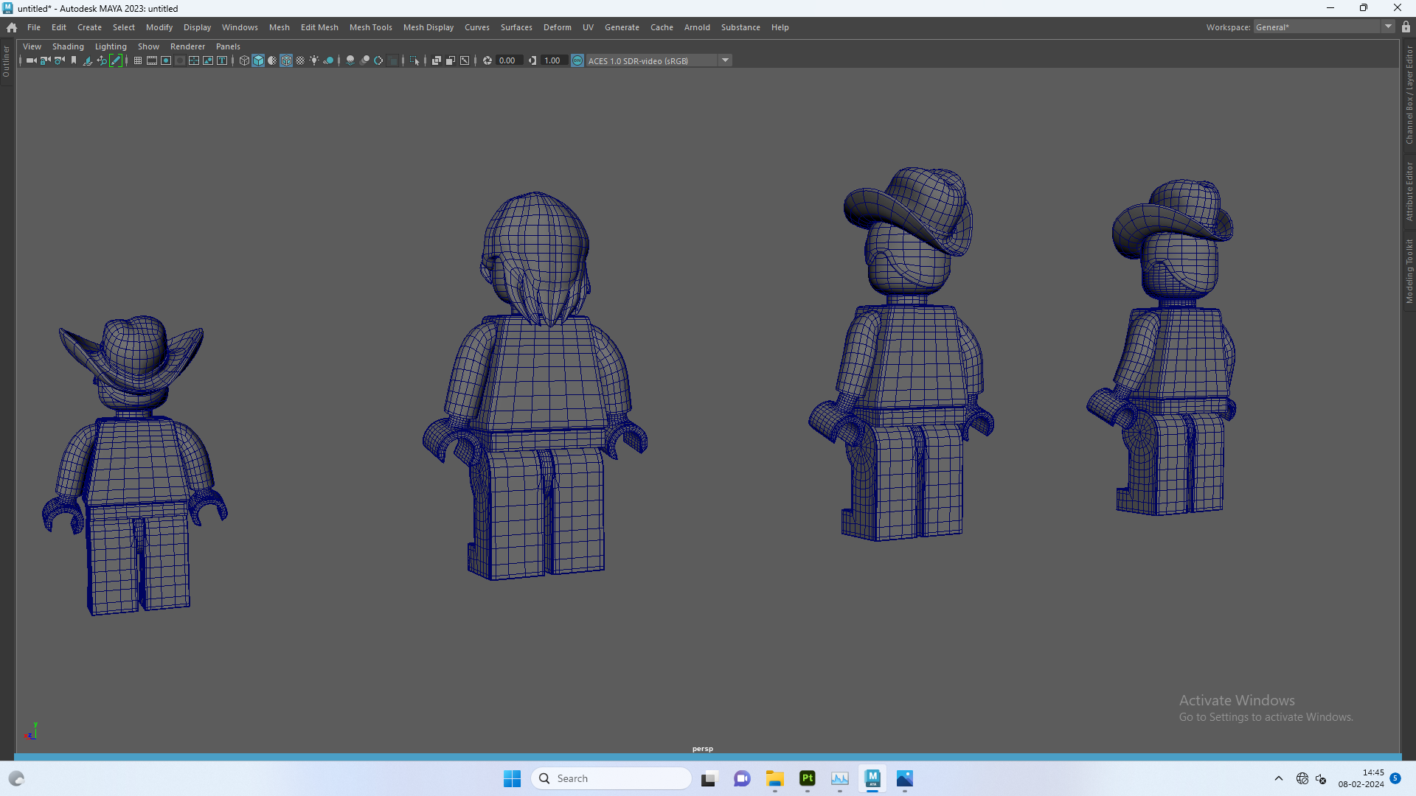Click the camera Bookmarks icon
Viewport: 1416px width, 796px height.
pos(74,60)
